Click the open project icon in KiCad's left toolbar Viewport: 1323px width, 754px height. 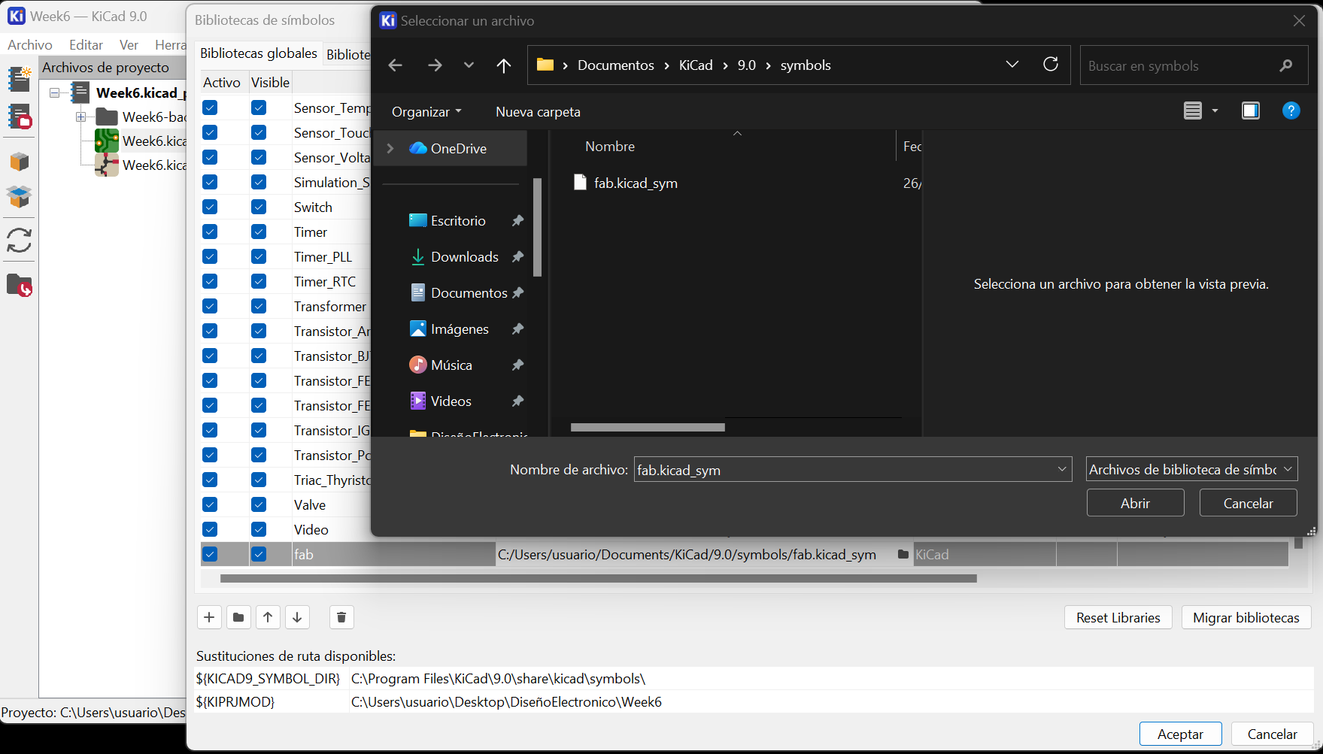coord(19,117)
